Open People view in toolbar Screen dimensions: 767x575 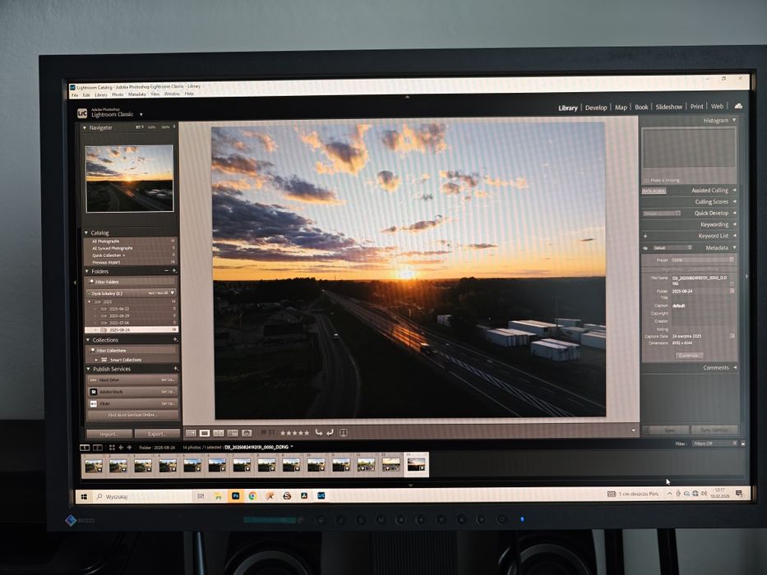[x=247, y=433]
